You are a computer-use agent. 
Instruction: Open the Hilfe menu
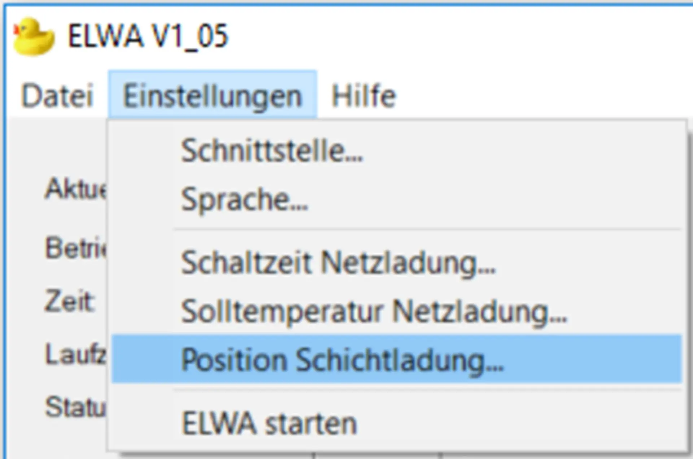point(363,95)
